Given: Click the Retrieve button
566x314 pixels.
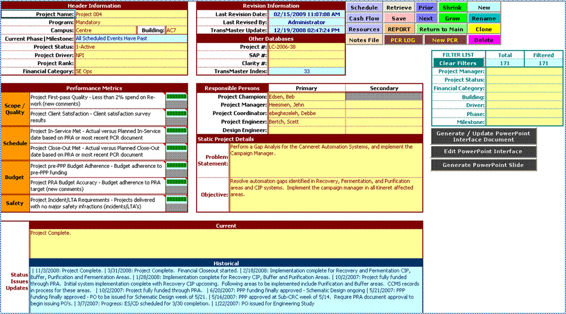Looking at the screenshot, I should (x=399, y=7).
